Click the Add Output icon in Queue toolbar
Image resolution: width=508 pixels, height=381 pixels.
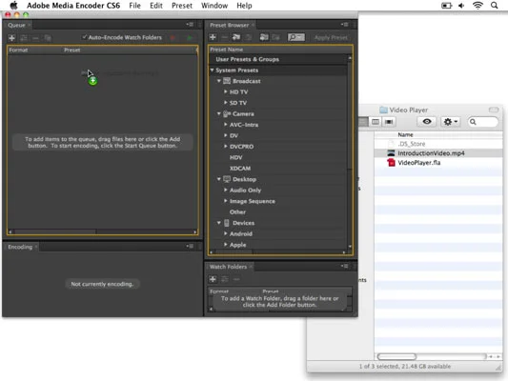[24, 38]
